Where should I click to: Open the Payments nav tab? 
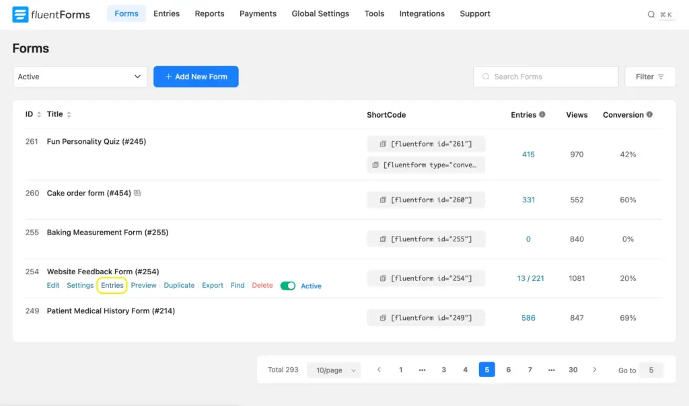coord(258,13)
